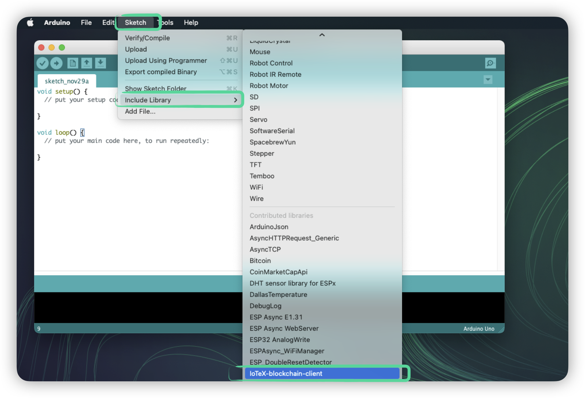Open the Help menu
The height and width of the screenshot is (398, 585).
[191, 22]
